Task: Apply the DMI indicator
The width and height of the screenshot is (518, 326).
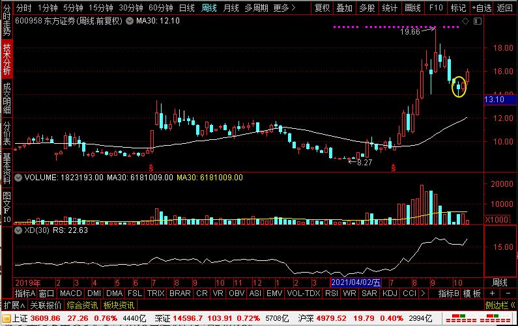Action: pyautogui.click(x=94, y=293)
